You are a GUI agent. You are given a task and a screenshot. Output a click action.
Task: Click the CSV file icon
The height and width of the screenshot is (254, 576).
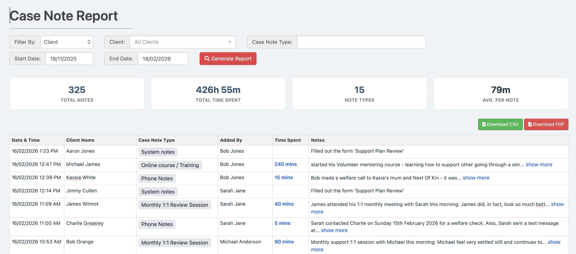point(484,124)
